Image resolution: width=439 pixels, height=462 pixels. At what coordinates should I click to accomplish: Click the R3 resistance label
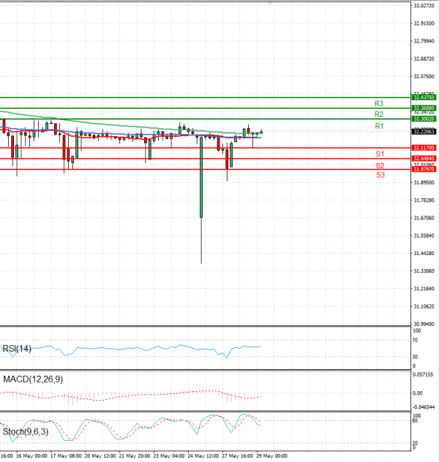tap(378, 104)
